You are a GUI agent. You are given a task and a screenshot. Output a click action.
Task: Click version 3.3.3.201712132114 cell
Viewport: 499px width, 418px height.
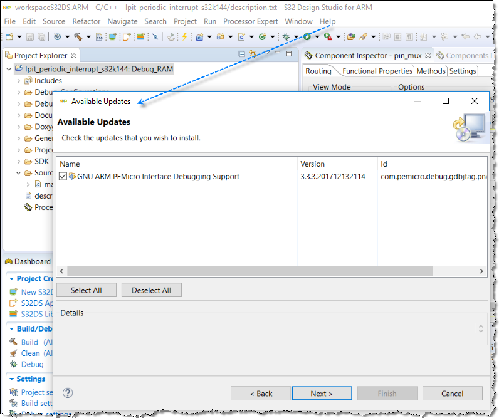click(x=333, y=177)
